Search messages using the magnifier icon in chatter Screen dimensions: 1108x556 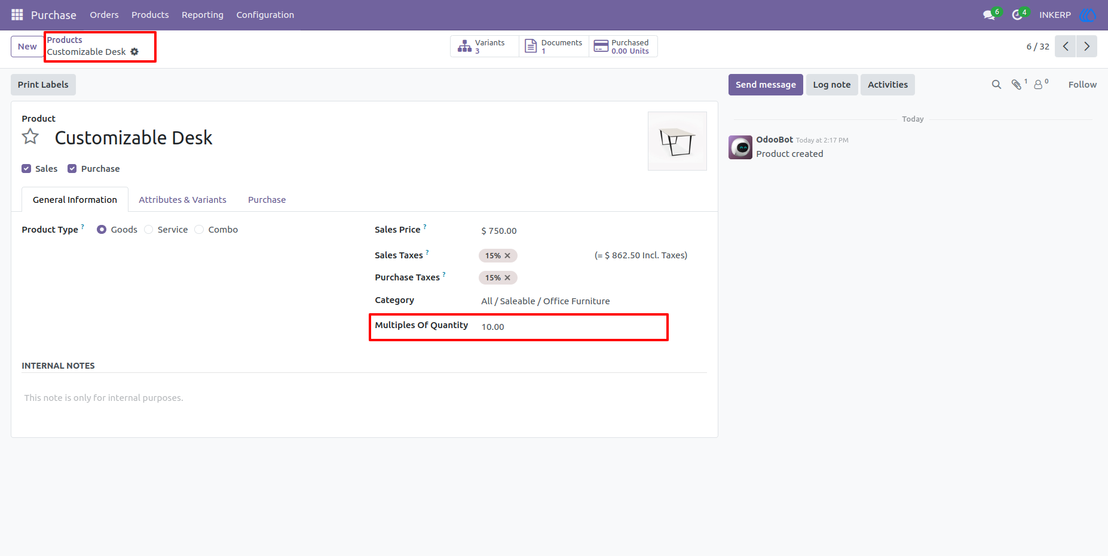(x=996, y=85)
